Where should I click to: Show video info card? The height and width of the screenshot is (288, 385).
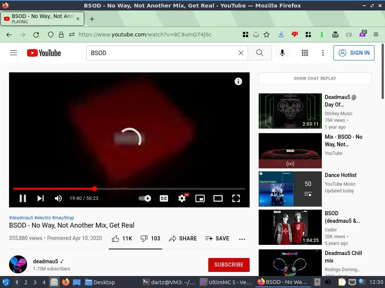tap(238, 81)
